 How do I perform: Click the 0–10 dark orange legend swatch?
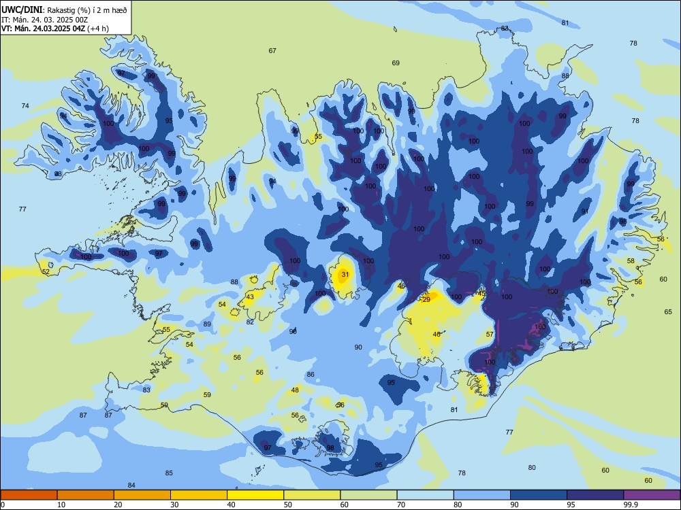[x=29, y=495]
